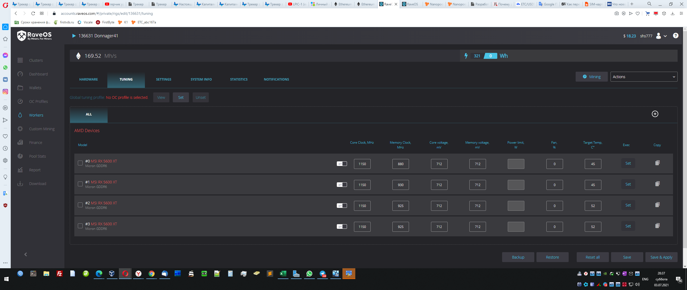Toggle the on switch for GPU #0
The height and width of the screenshot is (290, 687).
(x=342, y=164)
